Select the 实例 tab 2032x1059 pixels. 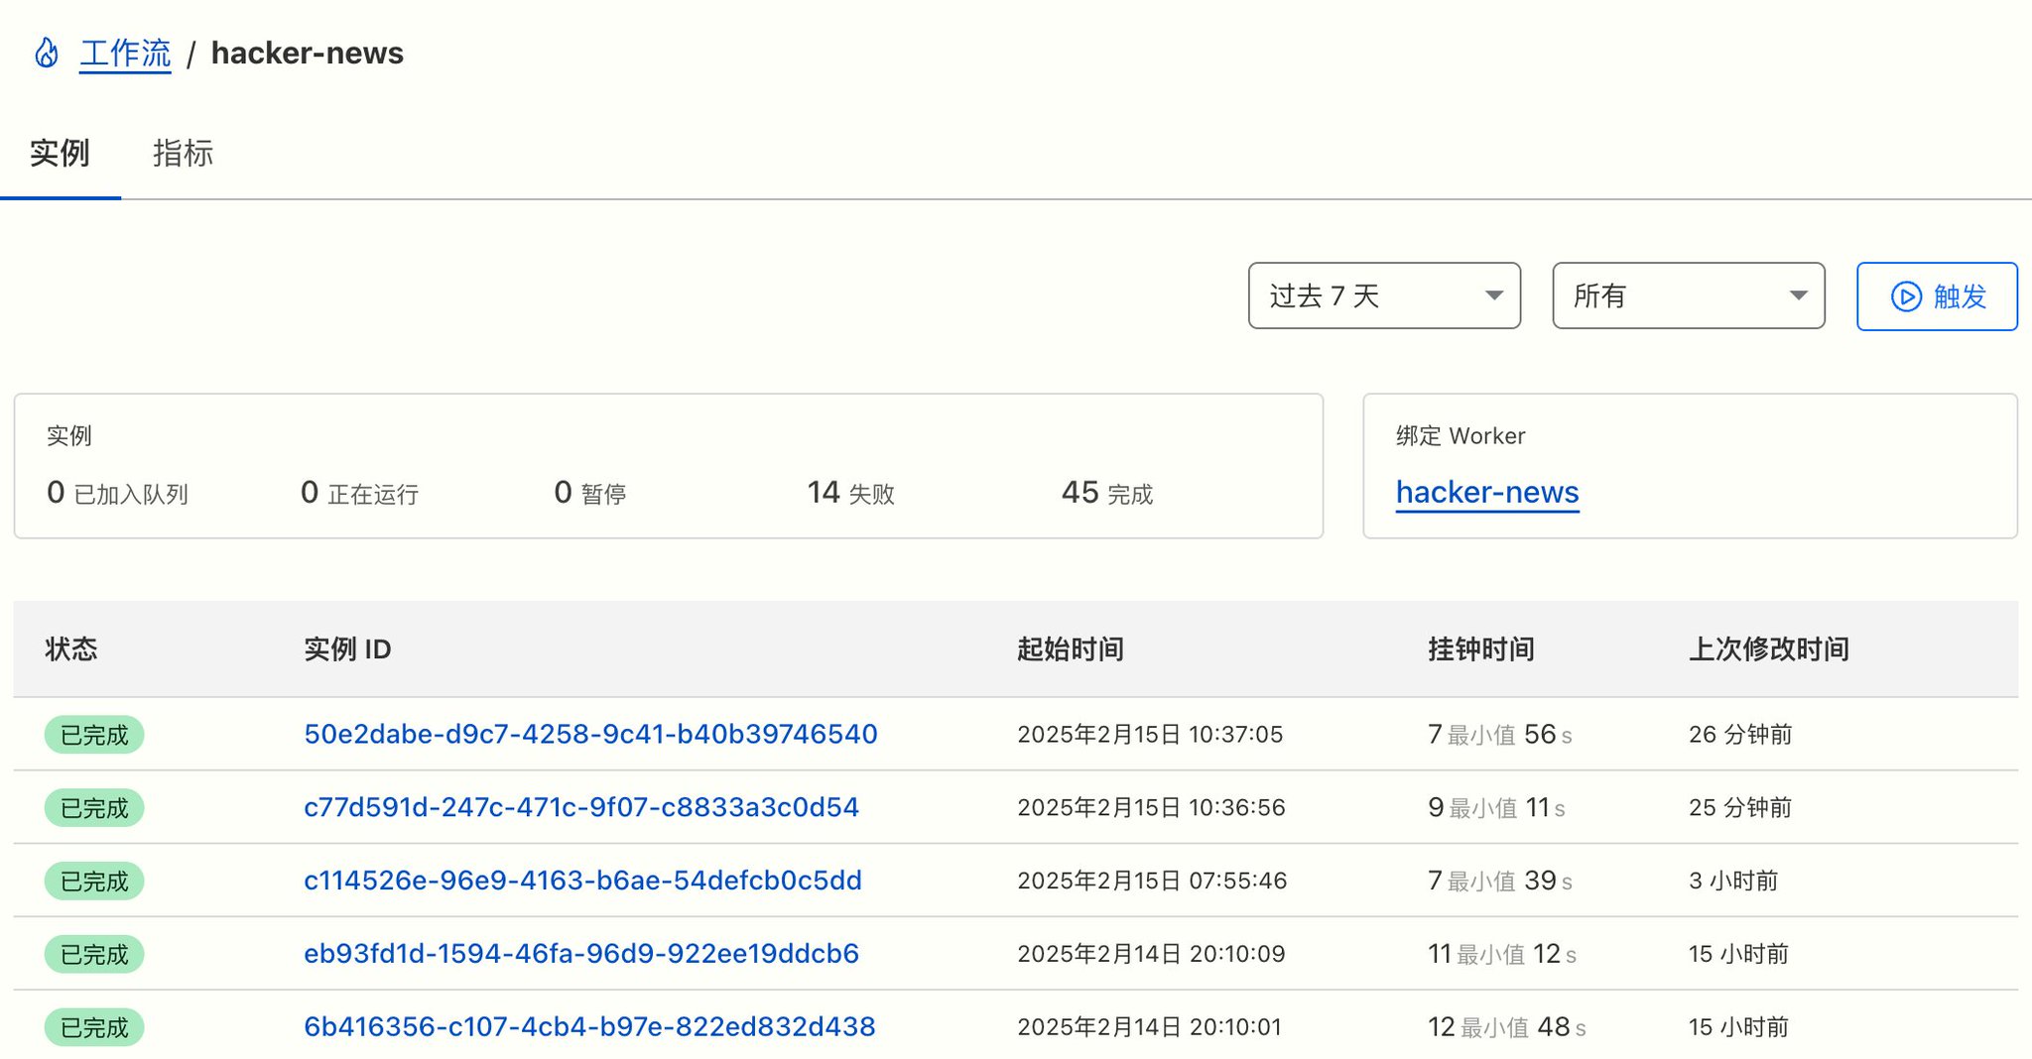pyautogui.click(x=60, y=154)
